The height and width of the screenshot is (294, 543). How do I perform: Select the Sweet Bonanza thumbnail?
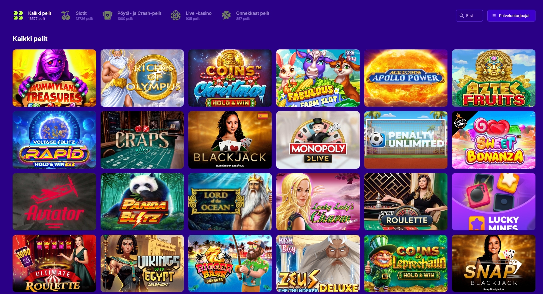(x=494, y=140)
